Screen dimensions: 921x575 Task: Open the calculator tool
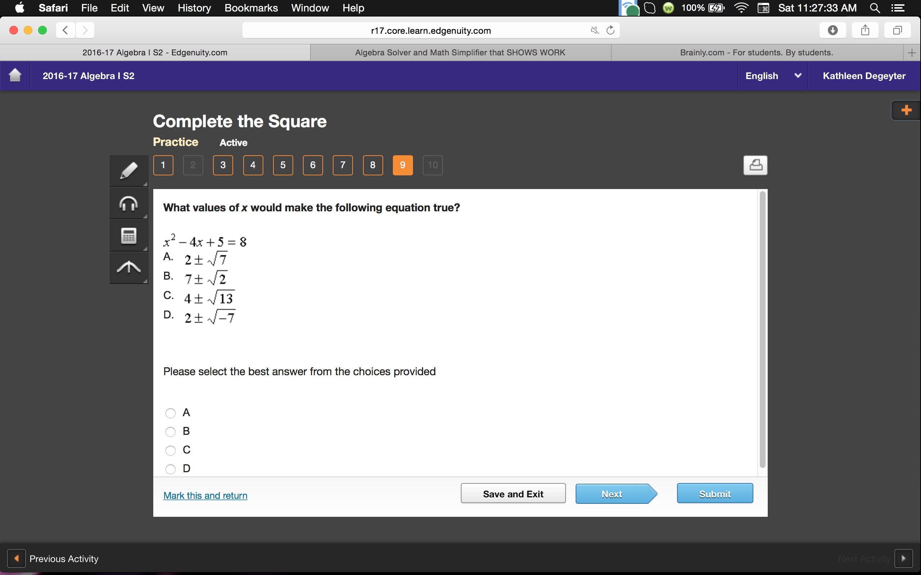point(129,236)
